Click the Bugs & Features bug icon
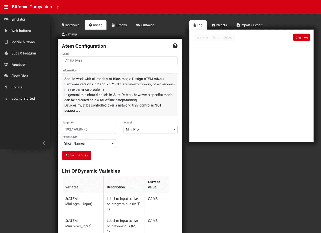The image size is (321, 233). (6, 53)
